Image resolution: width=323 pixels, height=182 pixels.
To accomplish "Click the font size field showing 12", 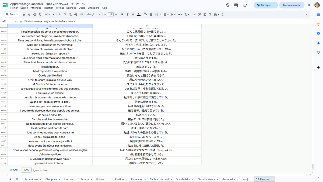I will [x=111, y=15].
